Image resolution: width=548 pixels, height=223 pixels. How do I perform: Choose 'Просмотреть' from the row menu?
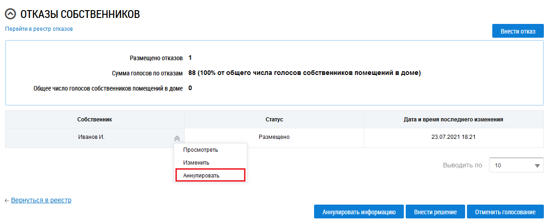pyautogui.click(x=201, y=149)
